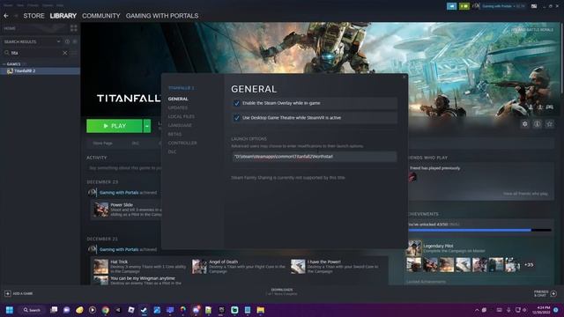The height and width of the screenshot is (317, 564).
Task: Open the DOWNLOADS status area
Action: point(282,291)
